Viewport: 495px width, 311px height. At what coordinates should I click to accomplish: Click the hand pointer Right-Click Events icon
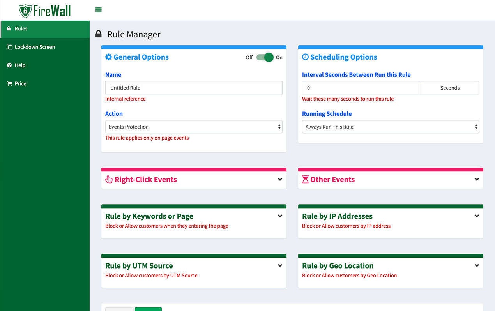pos(109,180)
